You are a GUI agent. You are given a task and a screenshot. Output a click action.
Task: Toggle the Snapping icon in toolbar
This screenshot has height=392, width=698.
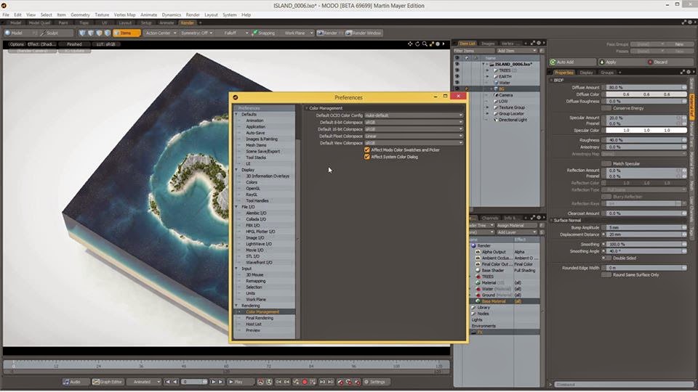255,33
